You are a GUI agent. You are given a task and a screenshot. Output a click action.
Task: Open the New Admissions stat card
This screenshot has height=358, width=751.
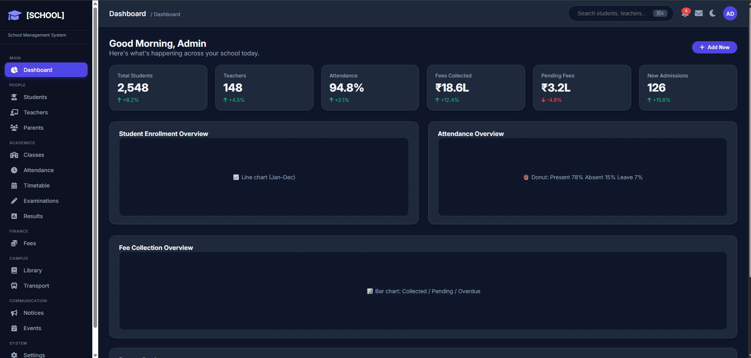(688, 88)
